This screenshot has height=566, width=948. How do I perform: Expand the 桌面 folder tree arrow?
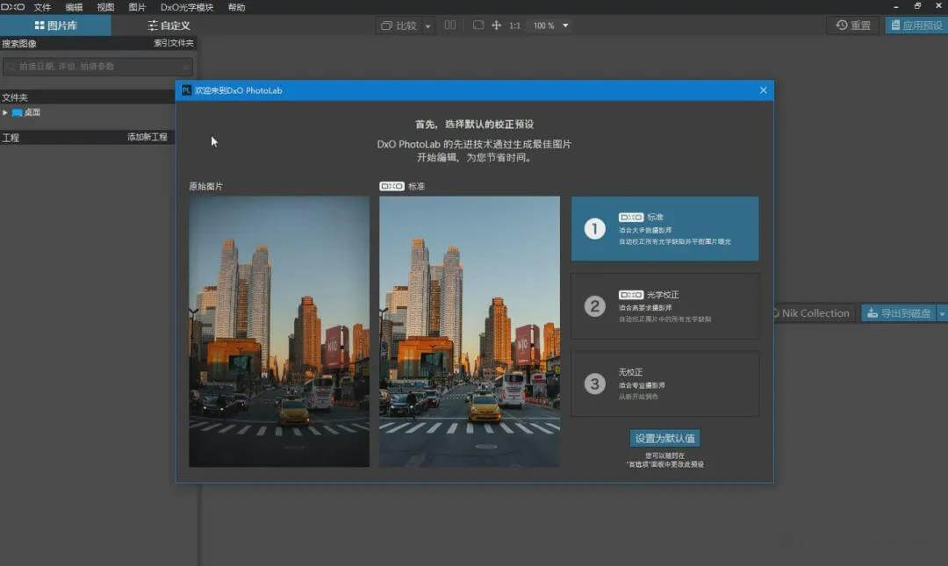pos(5,112)
